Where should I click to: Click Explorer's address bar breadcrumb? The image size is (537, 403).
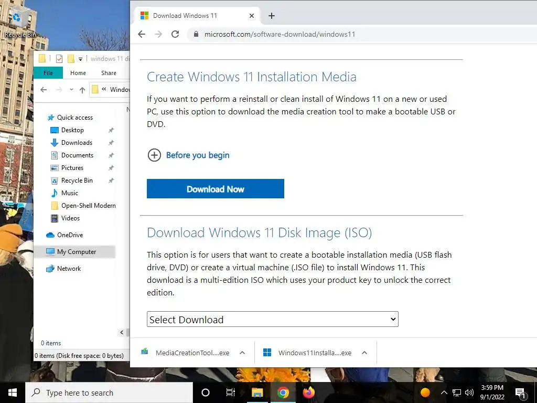(x=110, y=89)
